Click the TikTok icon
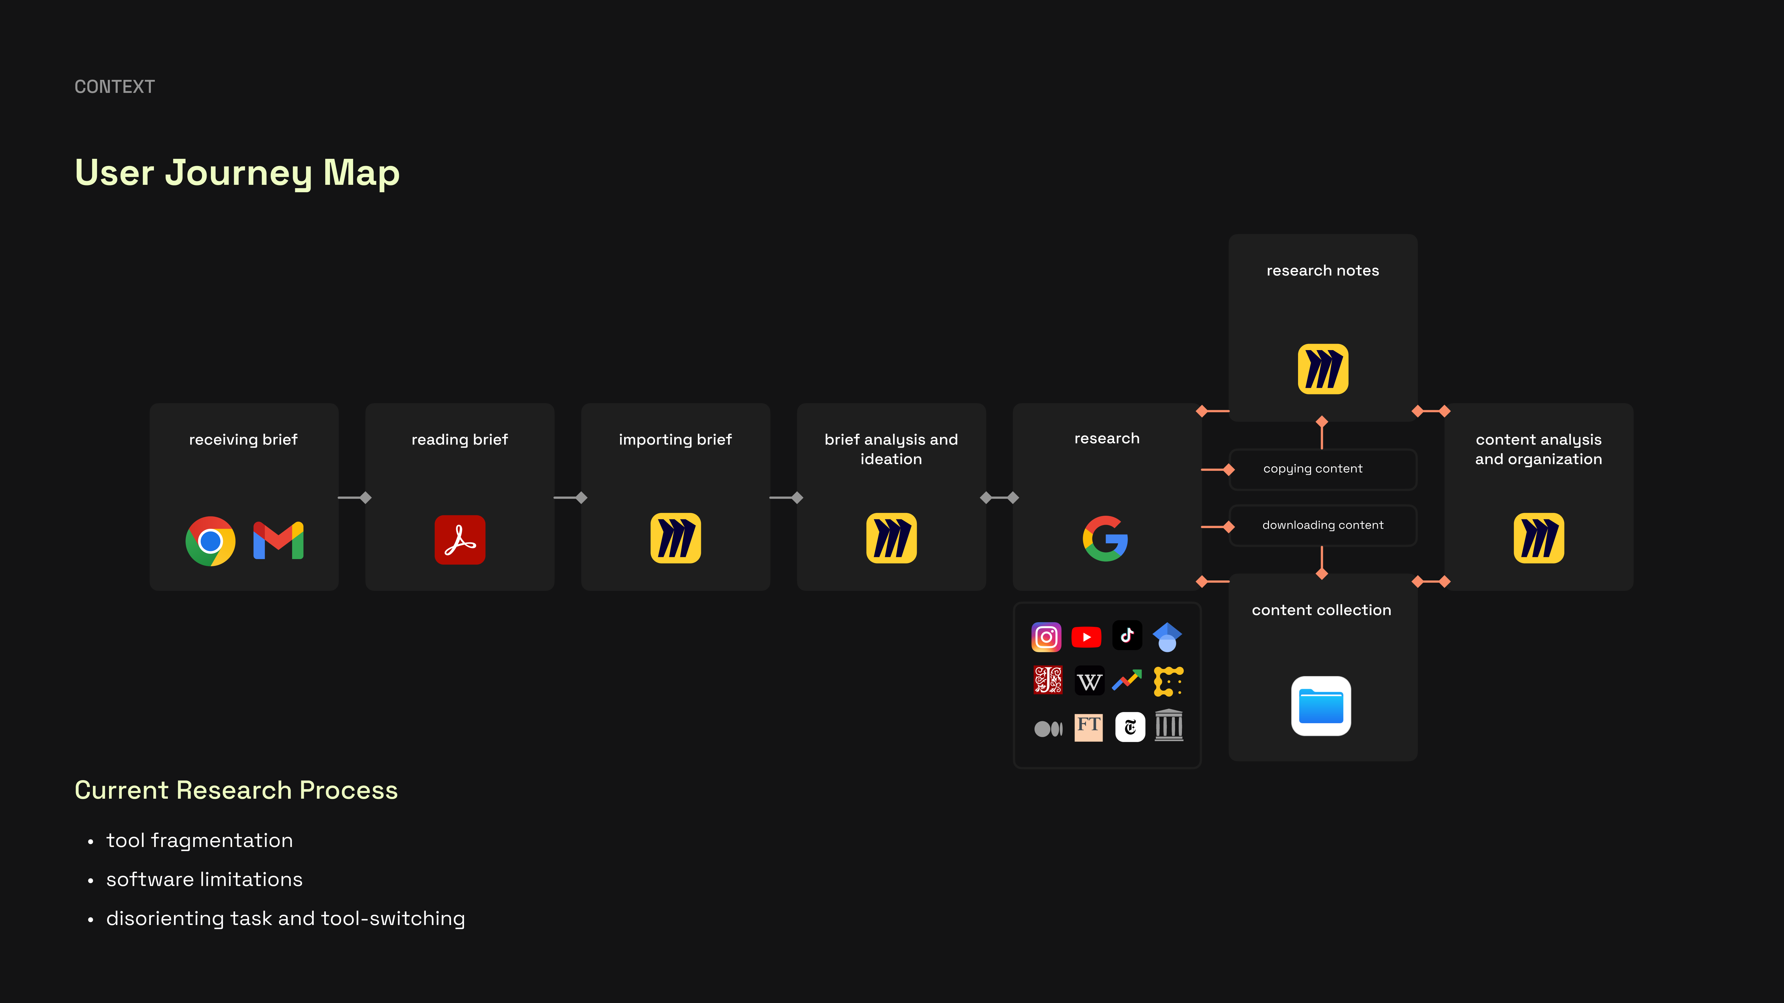The height and width of the screenshot is (1003, 1784). 1127,636
